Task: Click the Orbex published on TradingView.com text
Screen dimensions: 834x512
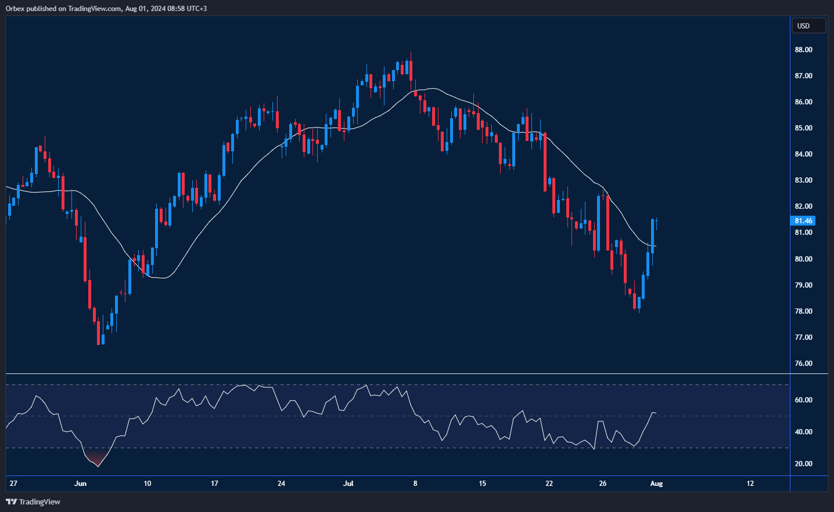Action: (x=106, y=8)
